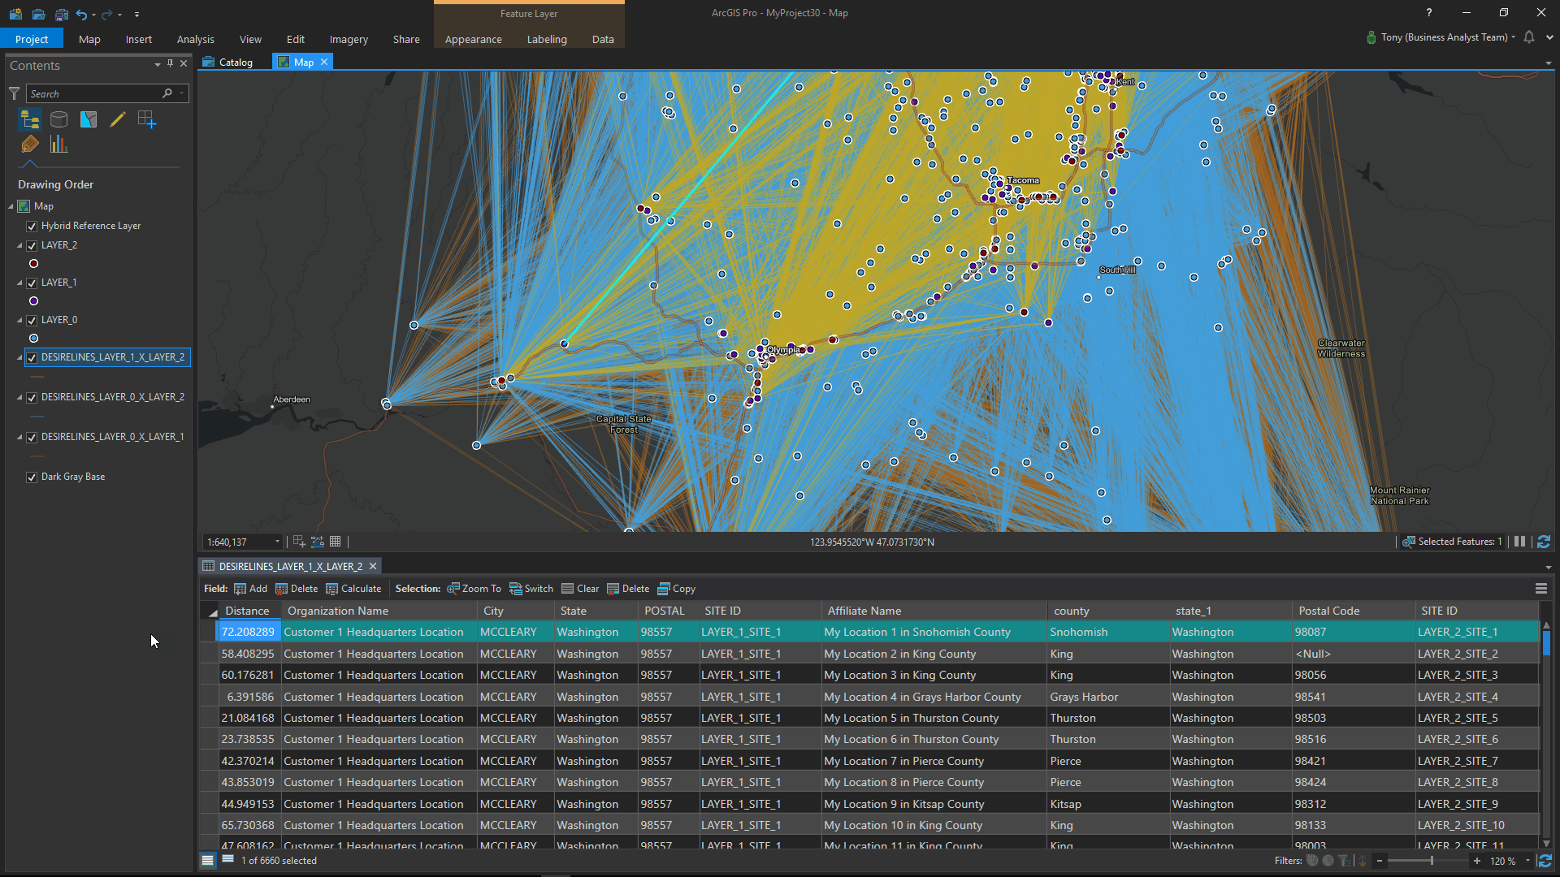
Task: Select List By Editing pencil icon
Action: coord(118,119)
